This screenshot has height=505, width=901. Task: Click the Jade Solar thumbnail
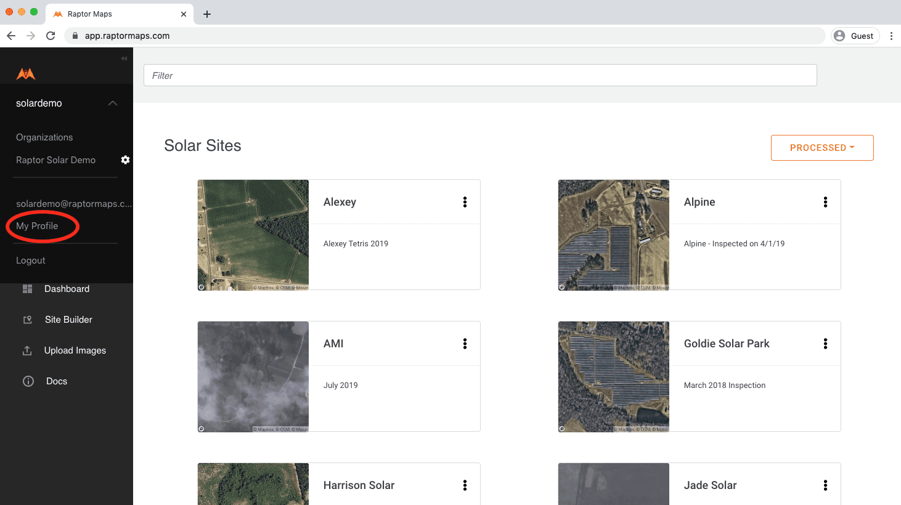coord(614,484)
